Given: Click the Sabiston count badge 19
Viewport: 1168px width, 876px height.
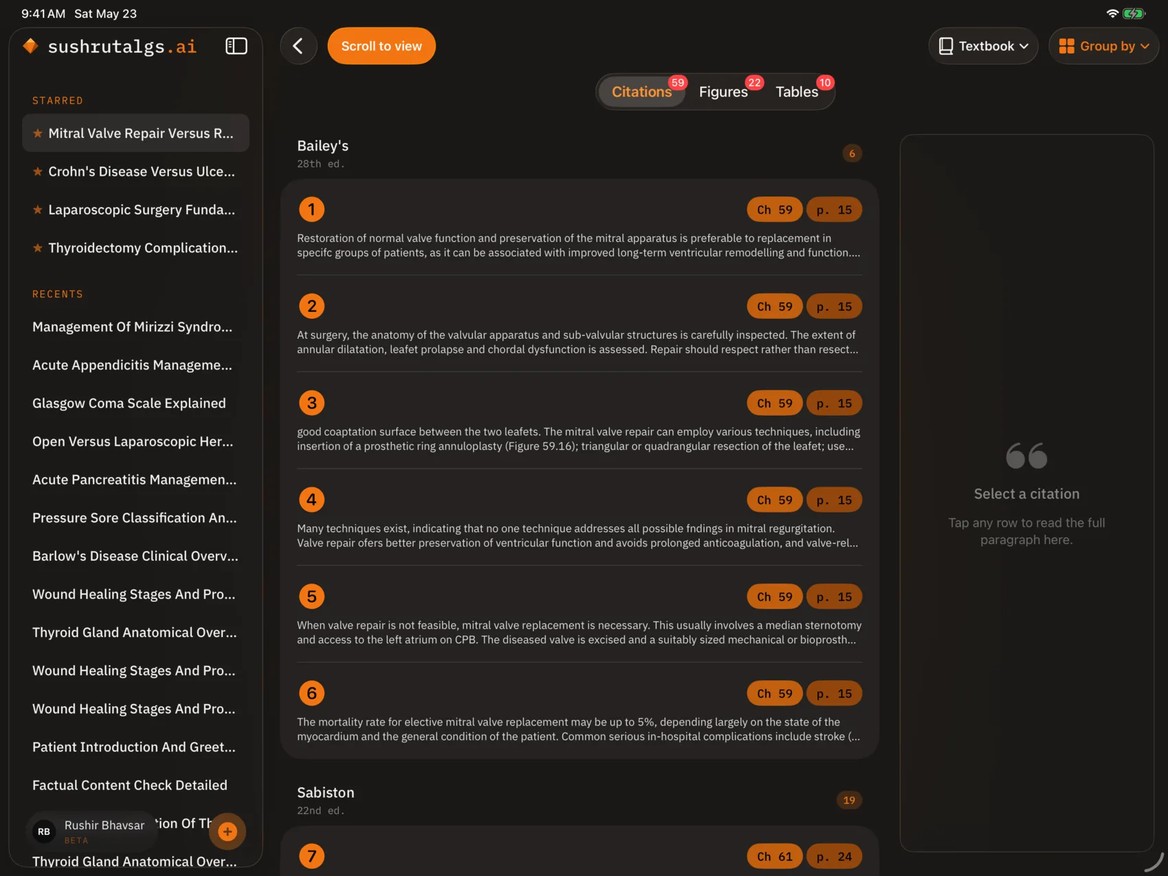Looking at the screenshot, I should 849,800.
